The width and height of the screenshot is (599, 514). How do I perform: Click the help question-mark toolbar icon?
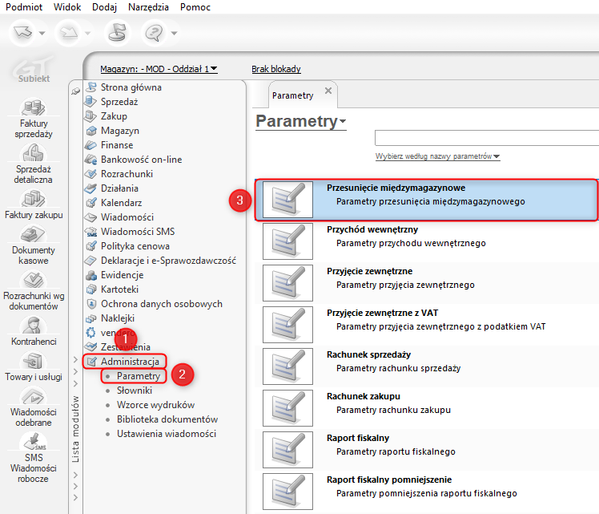154,33
